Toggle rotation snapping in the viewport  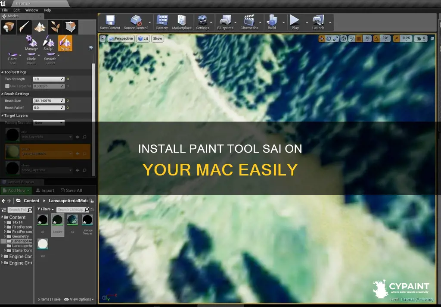376,39
